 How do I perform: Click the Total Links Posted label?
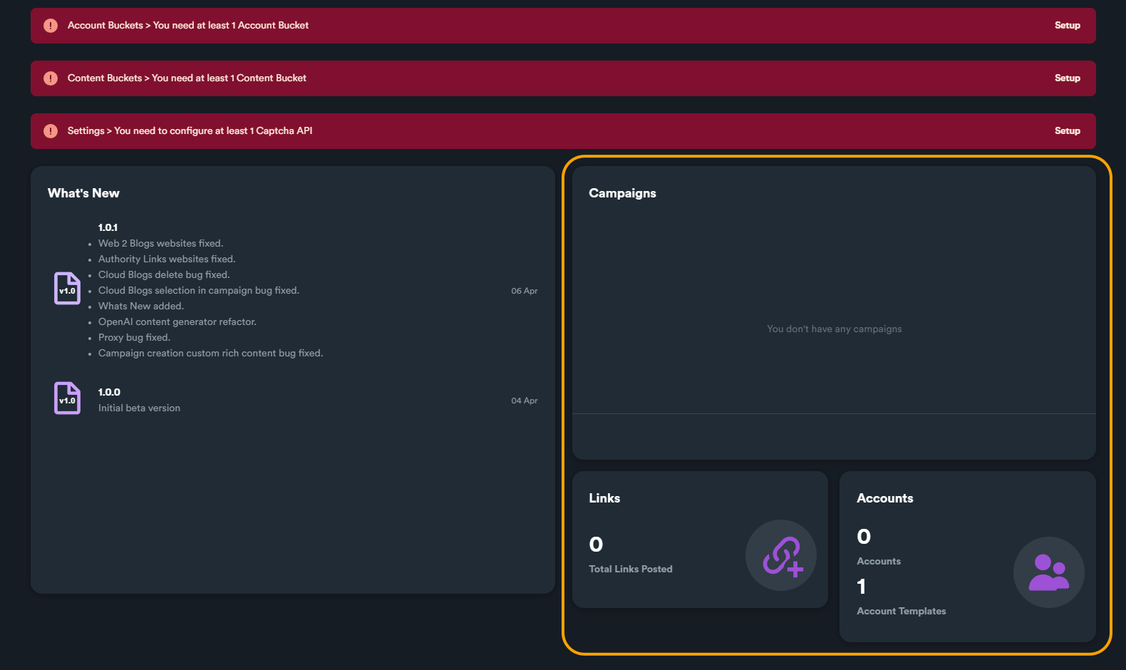[x=631, y=569]
